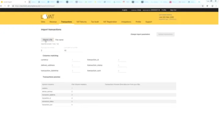Screen dimensions: 220x113
Task: Click the transaction_id column number field
Action: (122, 60)
